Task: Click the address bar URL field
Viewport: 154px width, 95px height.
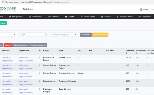Action: click(45, 2)
